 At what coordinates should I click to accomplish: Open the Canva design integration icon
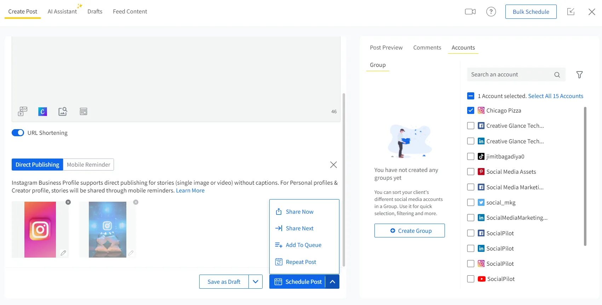(x=42, y=111)
